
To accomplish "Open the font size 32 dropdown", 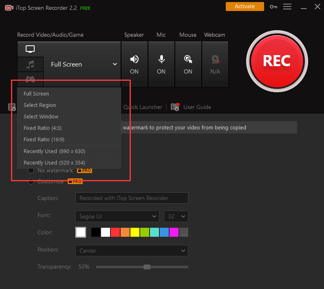I will coord(176,216).
